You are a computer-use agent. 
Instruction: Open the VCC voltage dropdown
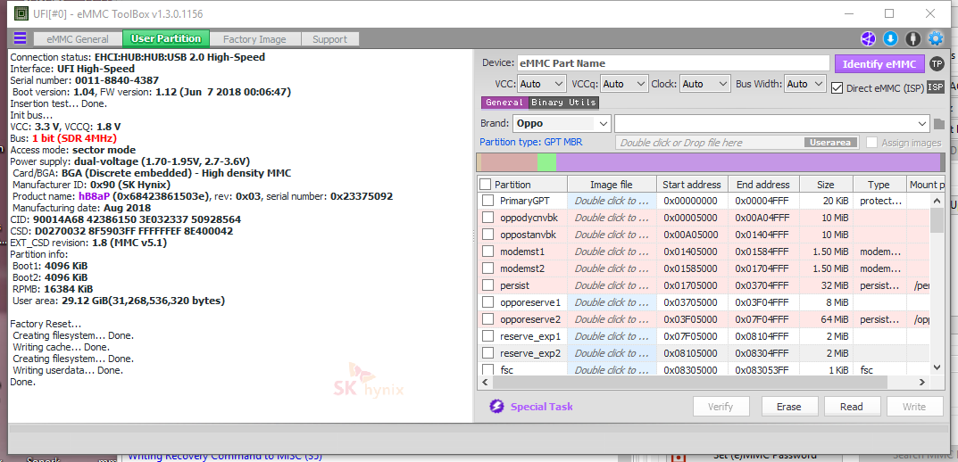542,84
